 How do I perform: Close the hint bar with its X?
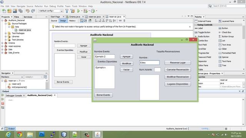click(190, 27)
